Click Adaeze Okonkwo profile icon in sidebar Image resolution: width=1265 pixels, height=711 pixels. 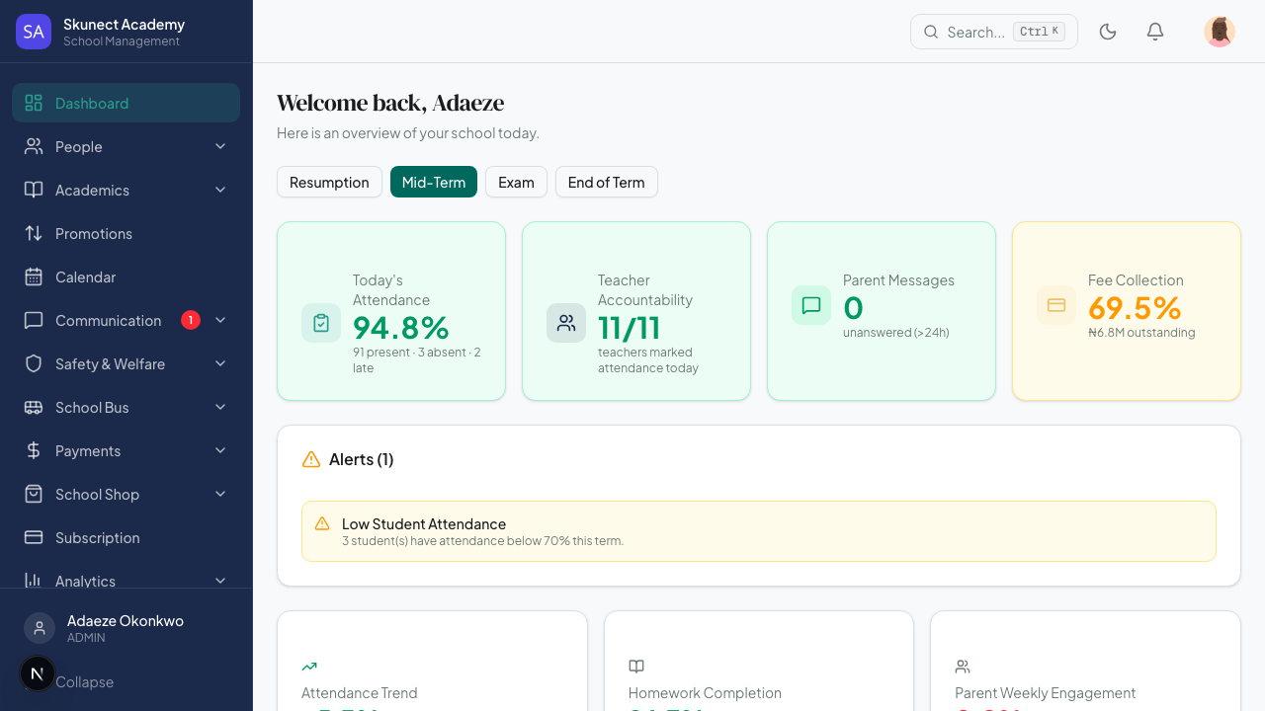tap(40, 628)
